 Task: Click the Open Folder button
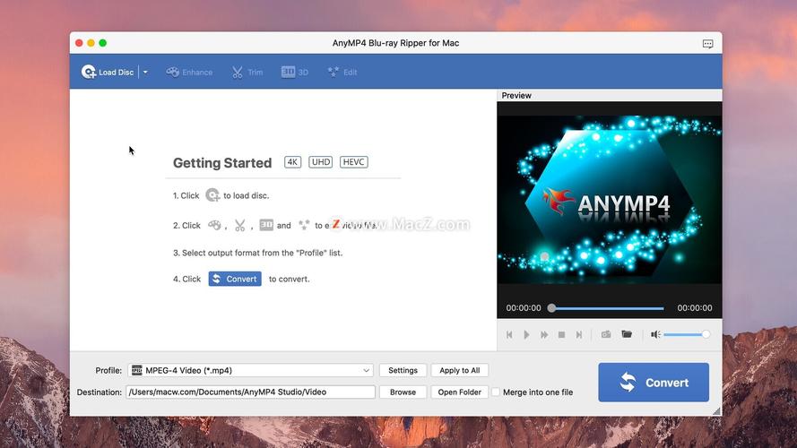click(x=460, y=392)
